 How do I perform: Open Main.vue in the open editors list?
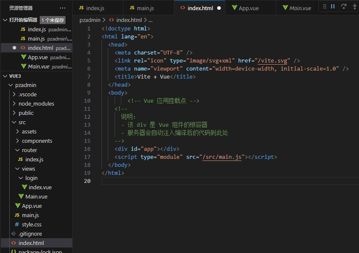coord(37,67)
